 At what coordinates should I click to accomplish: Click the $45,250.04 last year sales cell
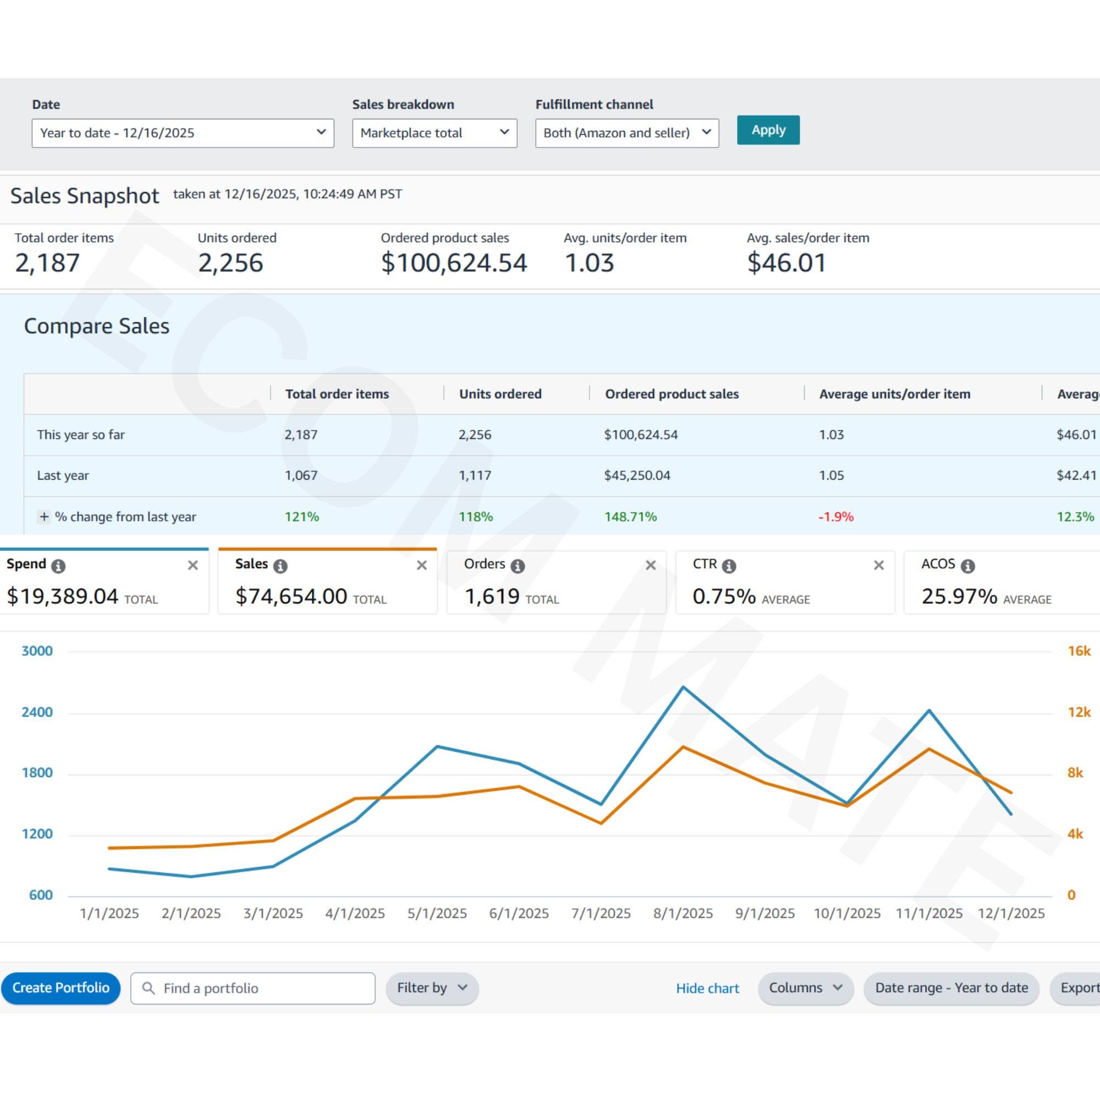click(x=637, y=475)
